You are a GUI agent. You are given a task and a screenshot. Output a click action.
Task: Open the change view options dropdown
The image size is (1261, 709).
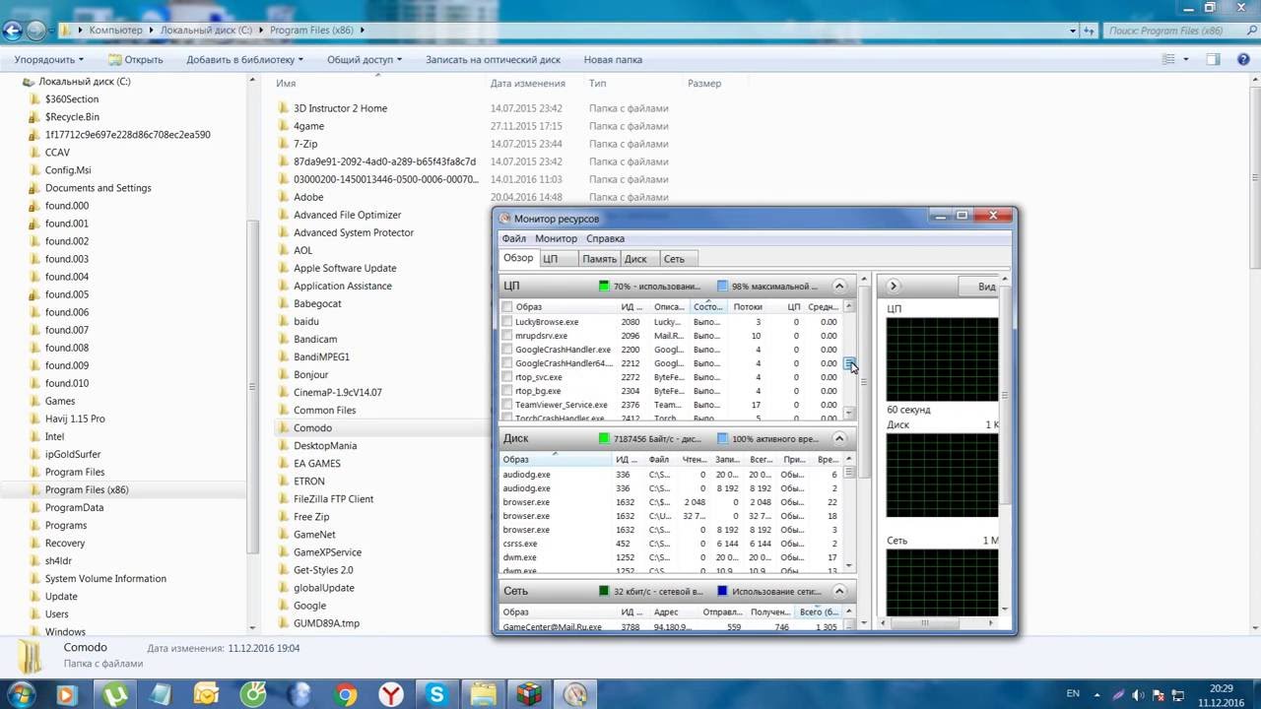click(1186, 59)
